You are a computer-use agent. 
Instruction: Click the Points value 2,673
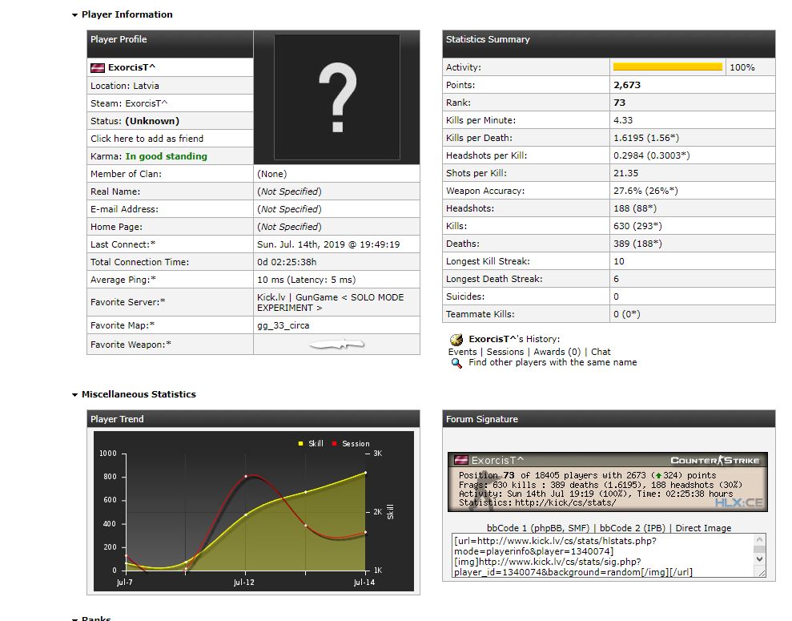coord(627,85)
